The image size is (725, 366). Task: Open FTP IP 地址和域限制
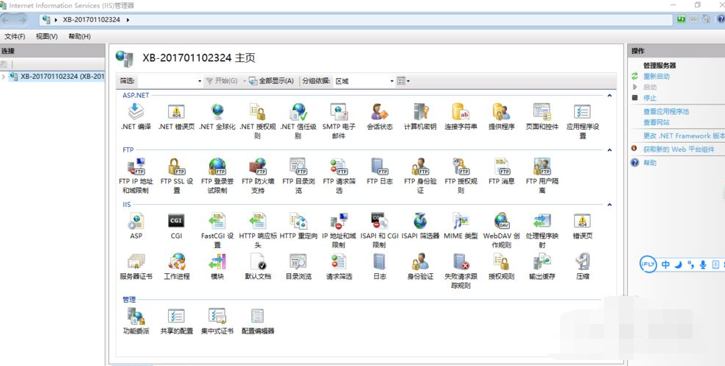[x=136, y=175]
